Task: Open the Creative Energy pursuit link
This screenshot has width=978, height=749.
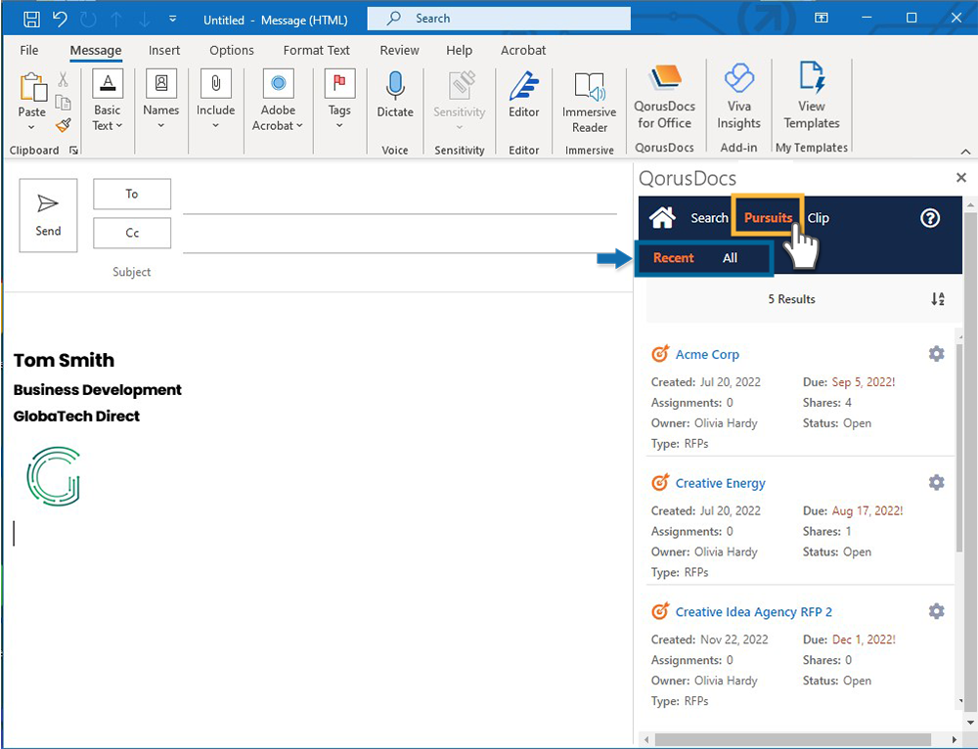Action: [721, 483]
